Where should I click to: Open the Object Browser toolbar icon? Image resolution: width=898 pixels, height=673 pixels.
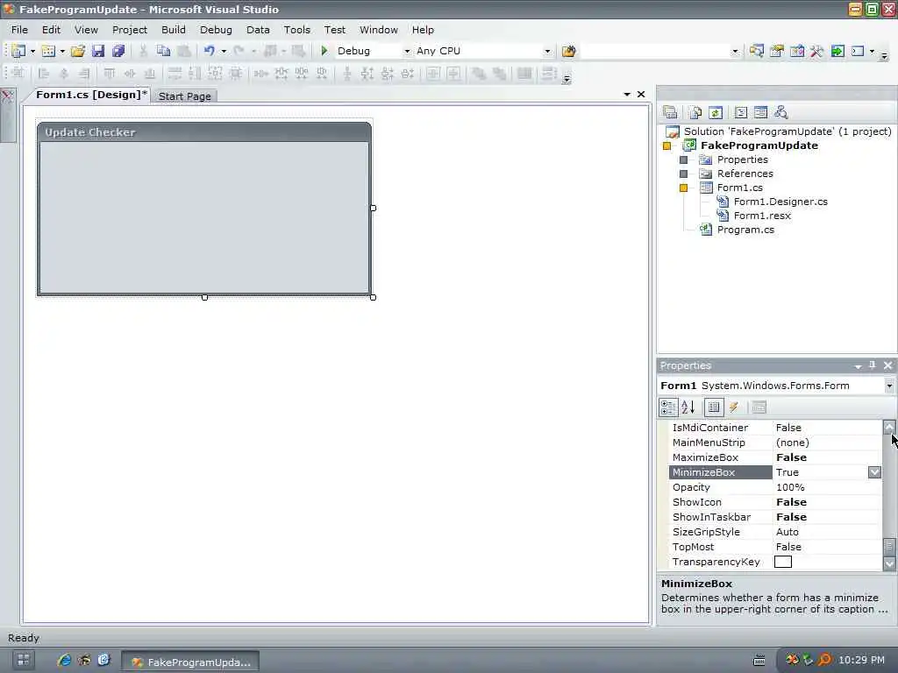click(796, 51)
